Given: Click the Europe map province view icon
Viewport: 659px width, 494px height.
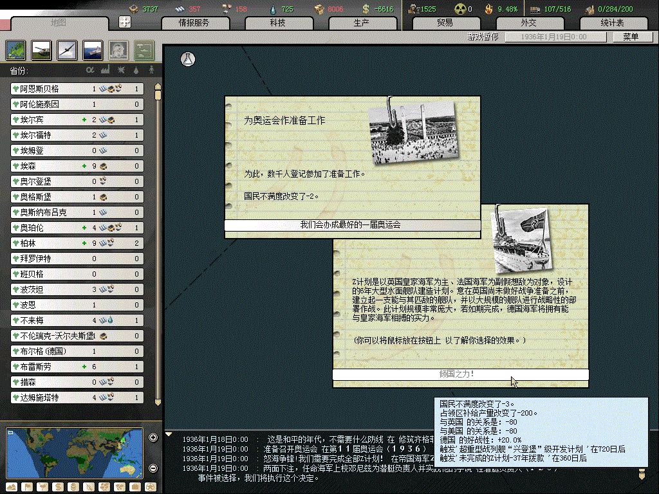Looking at the screenshot, I should tap(16, 49).
